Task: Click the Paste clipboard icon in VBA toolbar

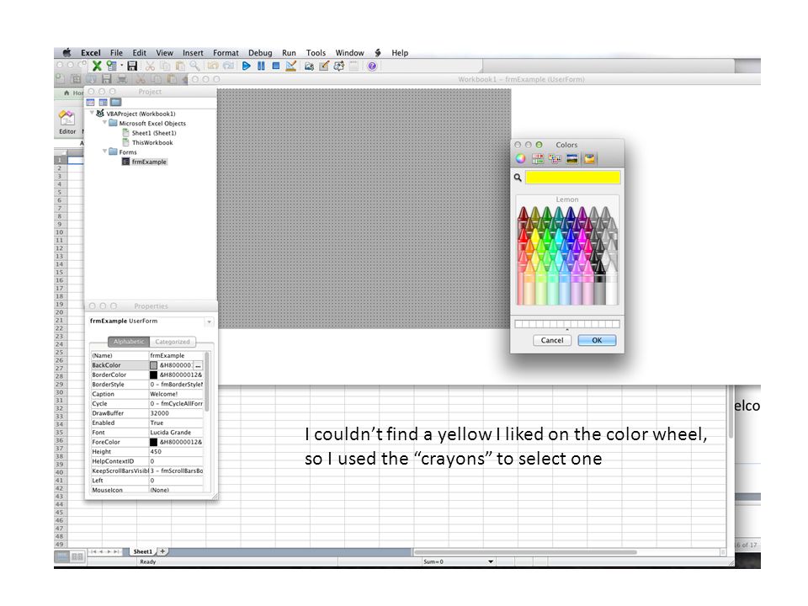Action: 180,66
